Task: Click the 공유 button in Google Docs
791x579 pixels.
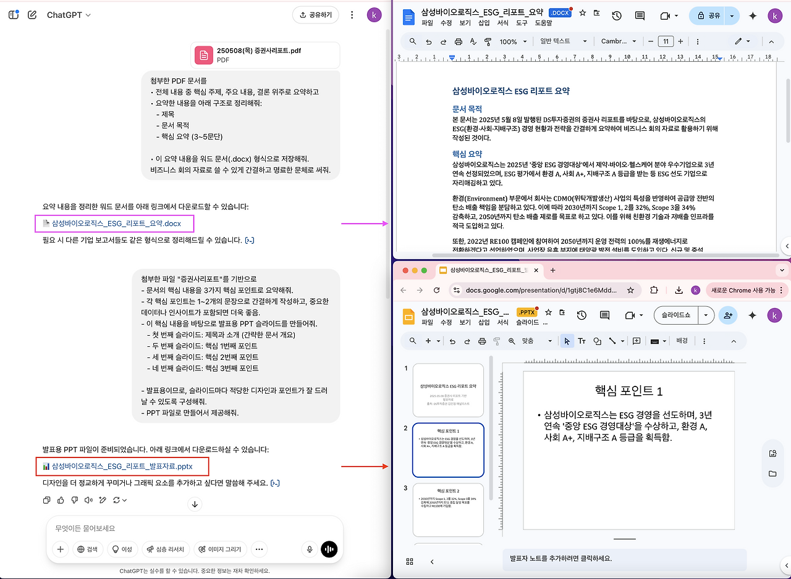Action: 708,16
